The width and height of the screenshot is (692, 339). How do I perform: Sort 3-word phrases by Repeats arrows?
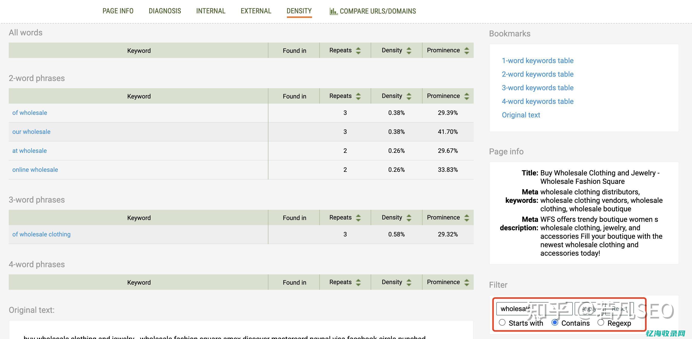358,217
